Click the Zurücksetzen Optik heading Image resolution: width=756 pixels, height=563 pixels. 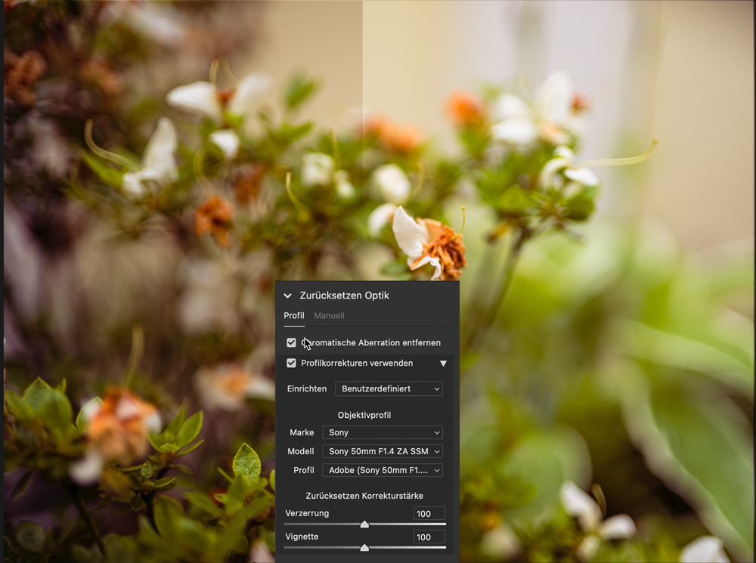(344, 295)
